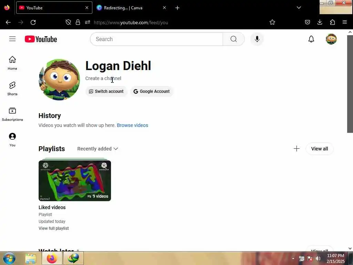Open Subscriptions in the sidebar
This screenshot has height=265, width=353.
(x=12, y=114)
